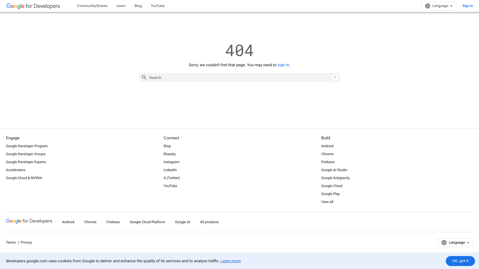Open the footer Language dropdown
Image resolution: width=479 pixels, height=269 pixels.
455,242
